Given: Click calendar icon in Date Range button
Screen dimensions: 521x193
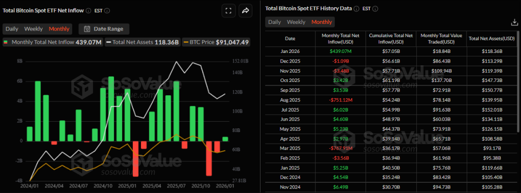Looking at the screenshot, I should [87, 29].
